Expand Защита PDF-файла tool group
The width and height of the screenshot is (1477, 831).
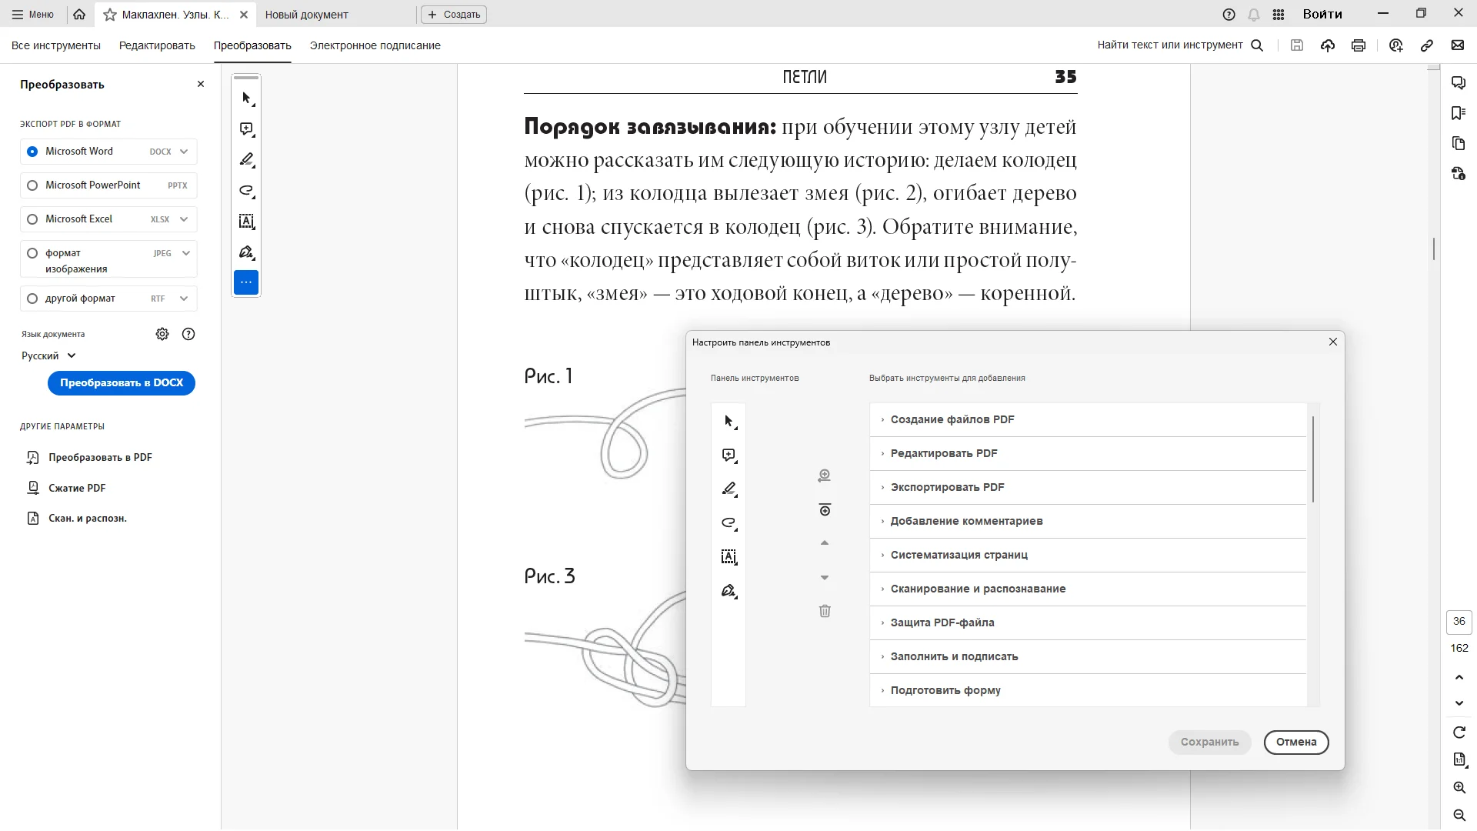pos(942,622)
